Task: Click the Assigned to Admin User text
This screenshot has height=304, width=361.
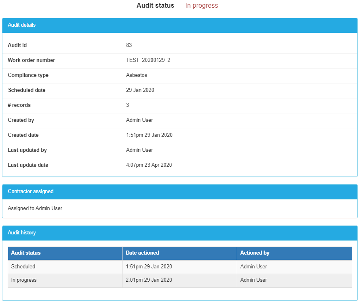Action: pyautogui.click(x=35, y=208)
